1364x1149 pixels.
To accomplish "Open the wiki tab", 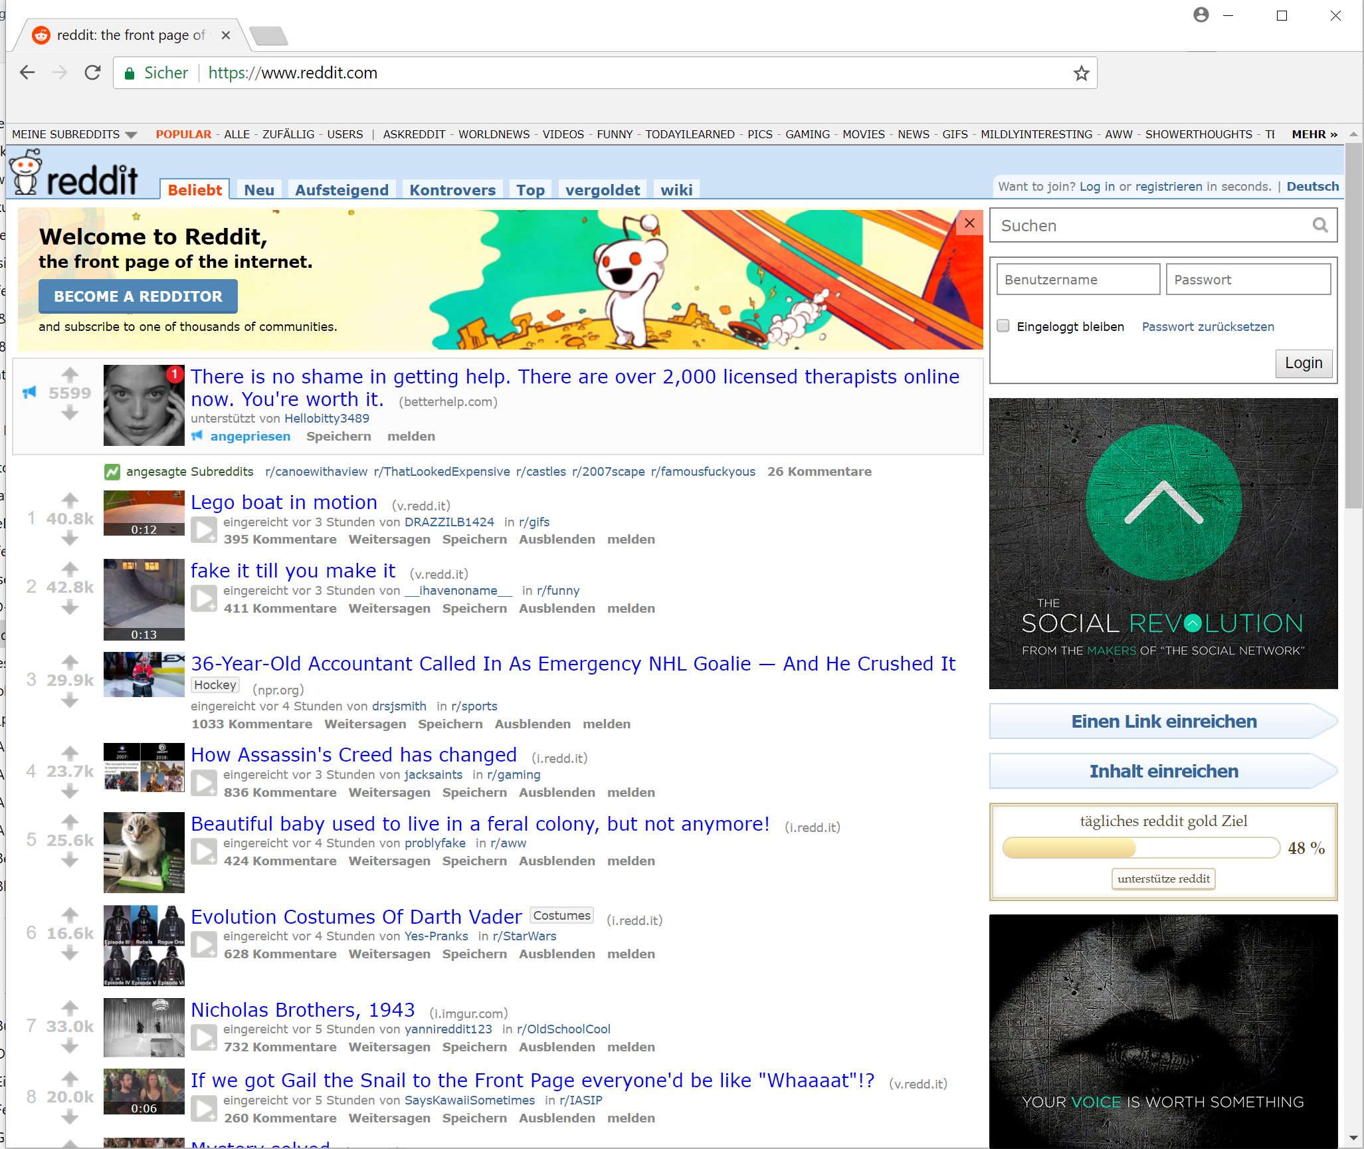I will click(x=676, y=190).
